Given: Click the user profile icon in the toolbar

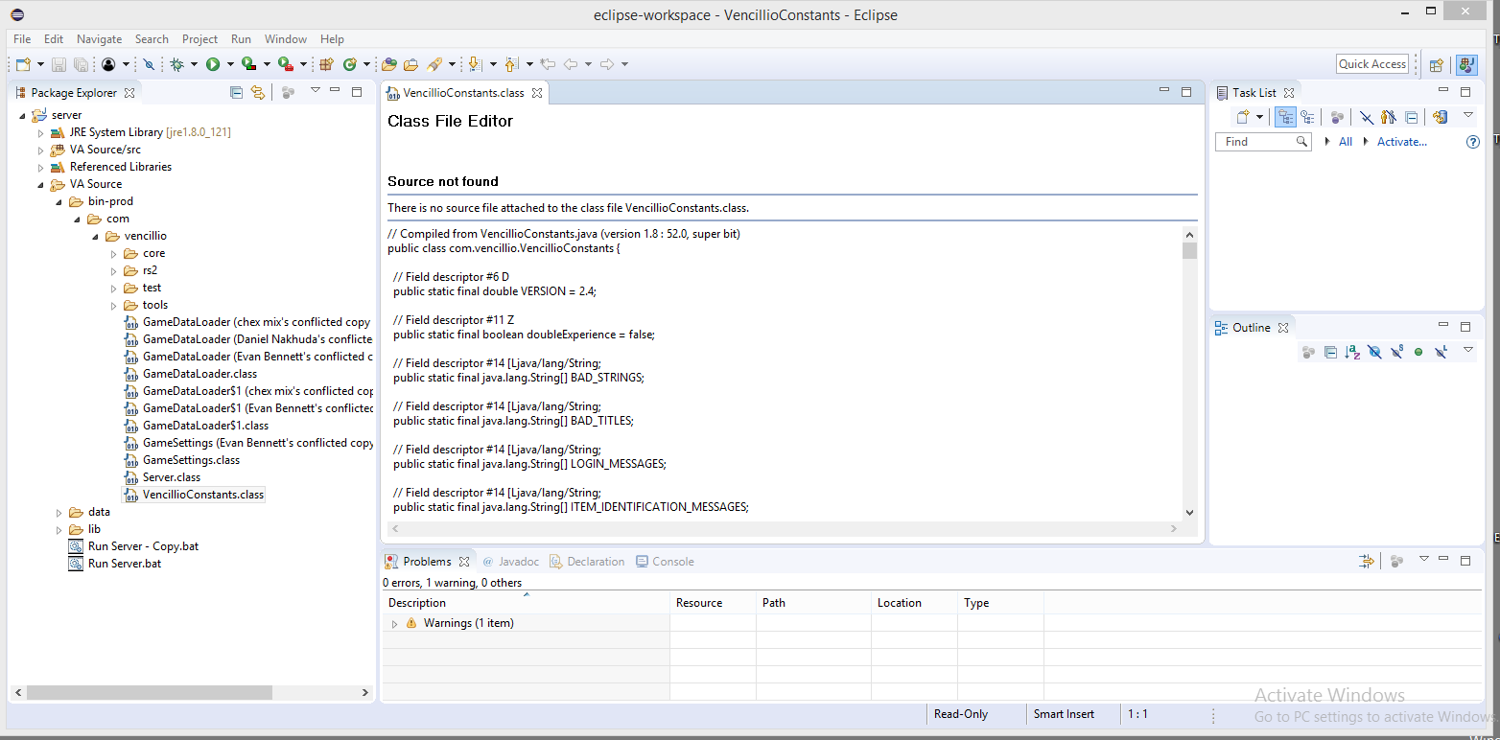Looking at the screenshot, I should pyautogui.click(x=108, y=64).
